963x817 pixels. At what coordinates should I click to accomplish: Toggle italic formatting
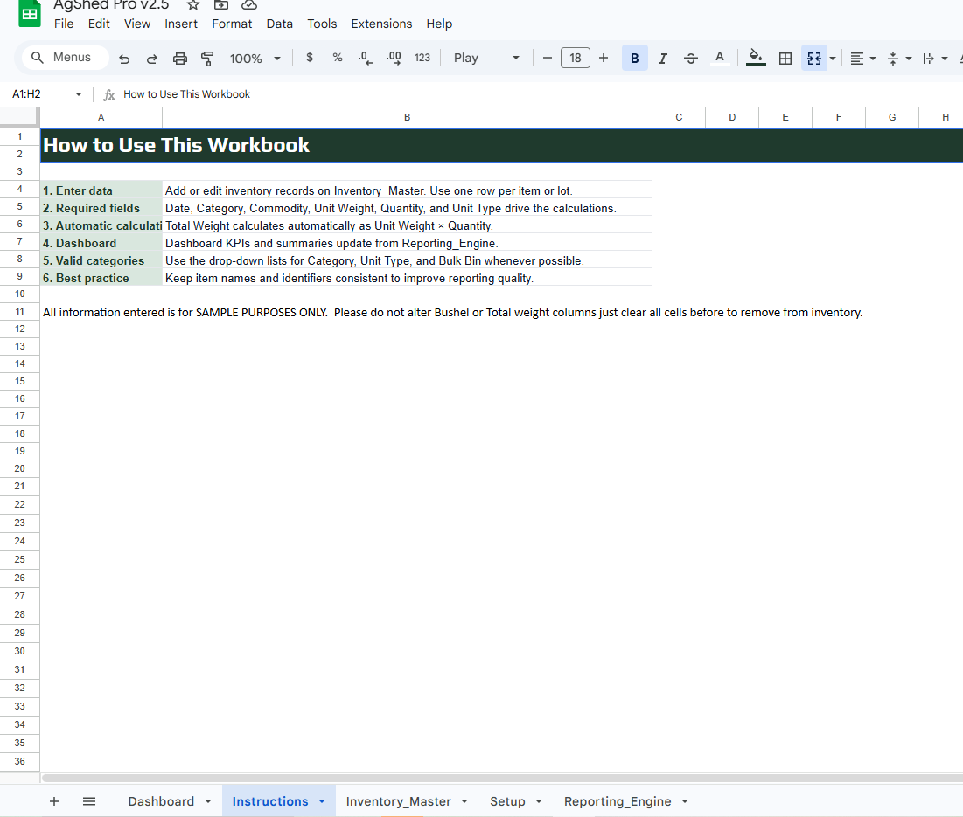tap(662, 58)
